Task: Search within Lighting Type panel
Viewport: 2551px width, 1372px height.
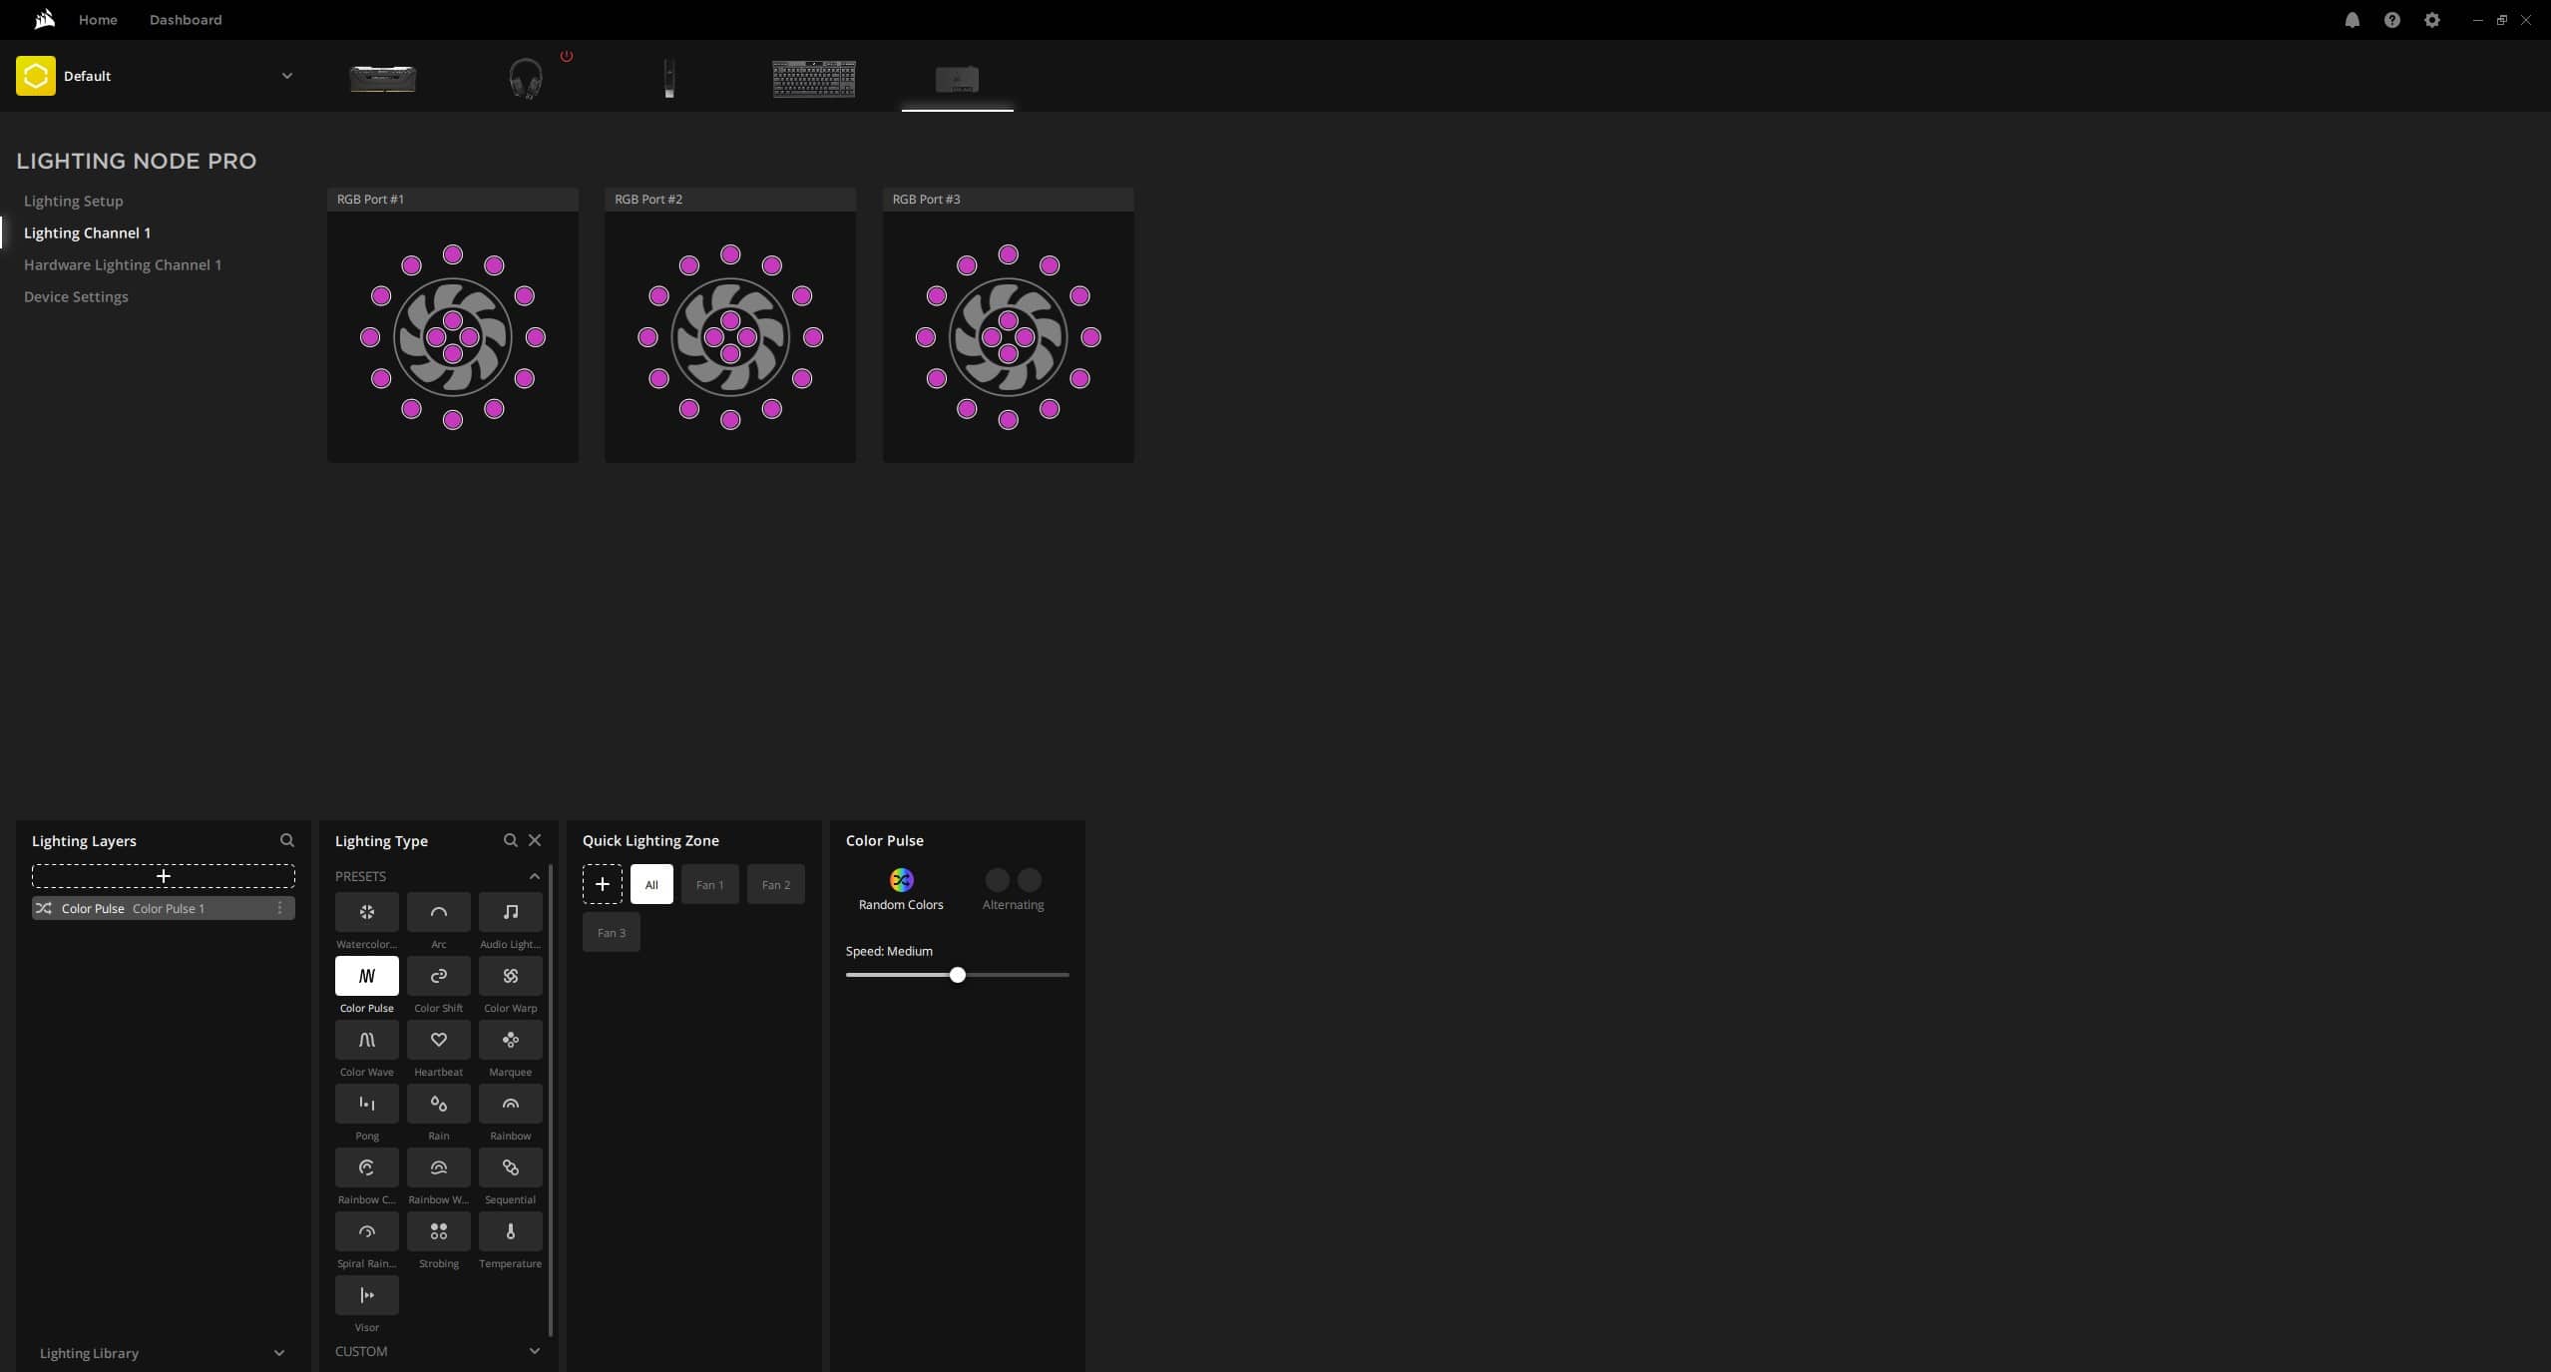Action: tap(510, 840)
